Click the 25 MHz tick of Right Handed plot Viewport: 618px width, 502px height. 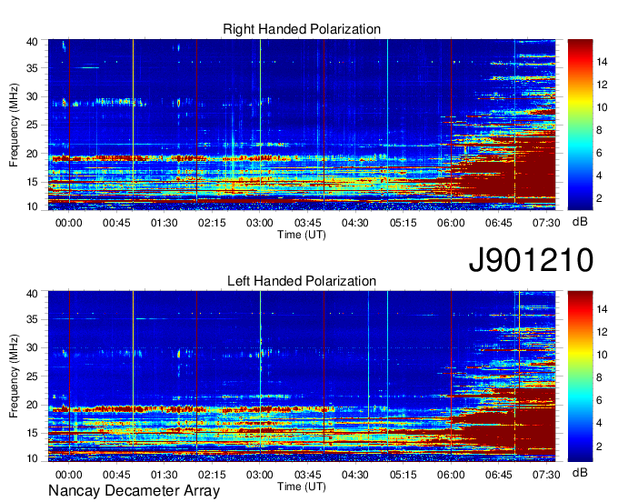coord(32,125)
